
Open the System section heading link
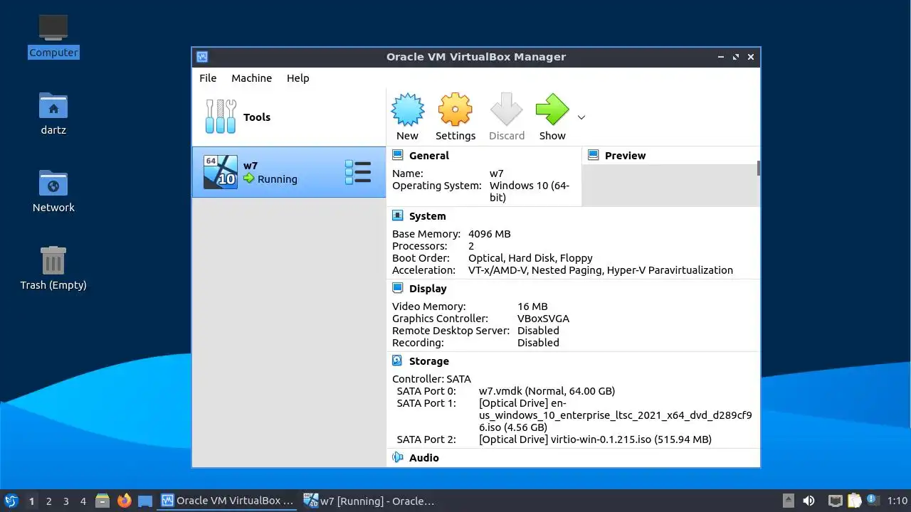(x=428, y=216)
